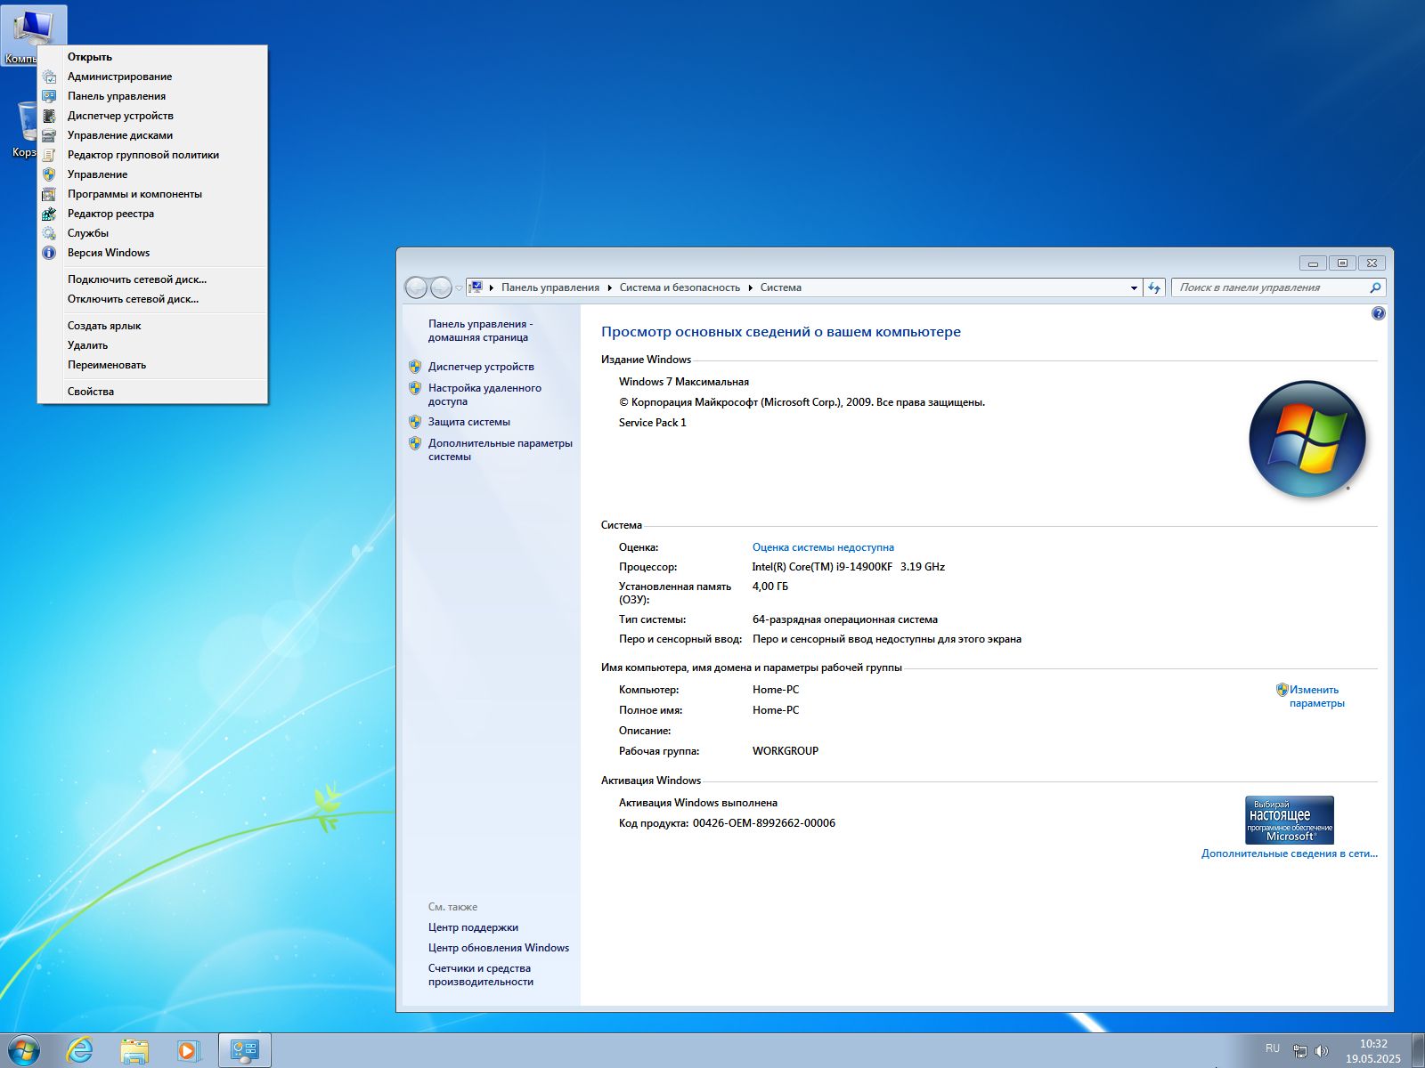Switch to the System taskbar button
This screenshot has width=1425, height=1068.
(244, 1051)
